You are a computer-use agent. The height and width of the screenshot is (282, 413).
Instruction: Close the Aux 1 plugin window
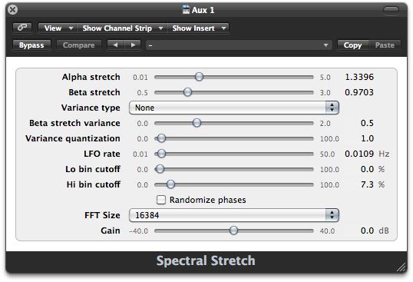click(12, 10)
